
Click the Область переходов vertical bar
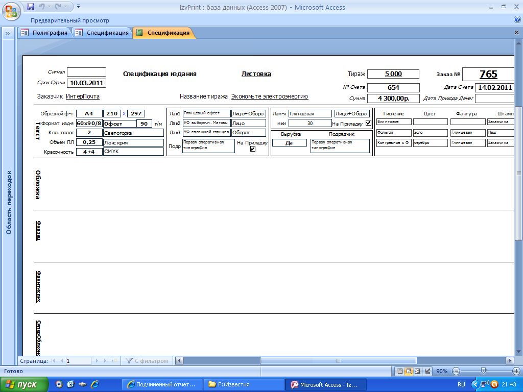[9, 202]
